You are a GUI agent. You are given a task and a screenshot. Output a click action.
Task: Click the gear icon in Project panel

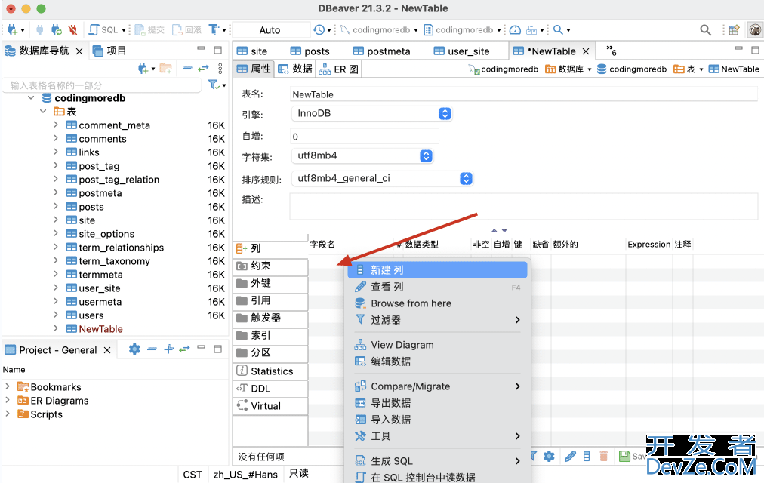tap(134, 349)
